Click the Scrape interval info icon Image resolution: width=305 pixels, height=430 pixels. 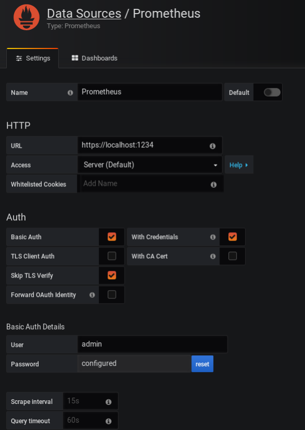coord(108,402)
